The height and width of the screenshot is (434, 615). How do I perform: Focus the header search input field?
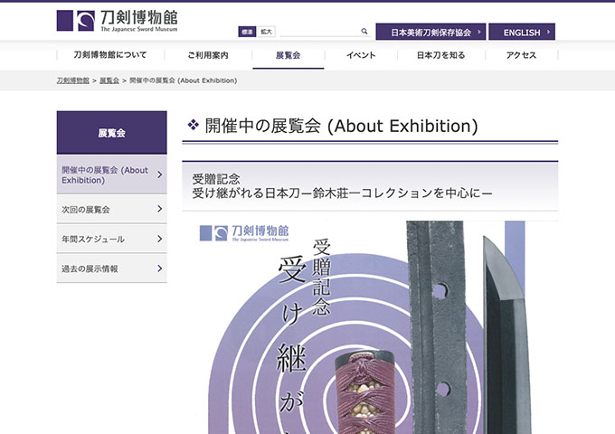[320, 32]
